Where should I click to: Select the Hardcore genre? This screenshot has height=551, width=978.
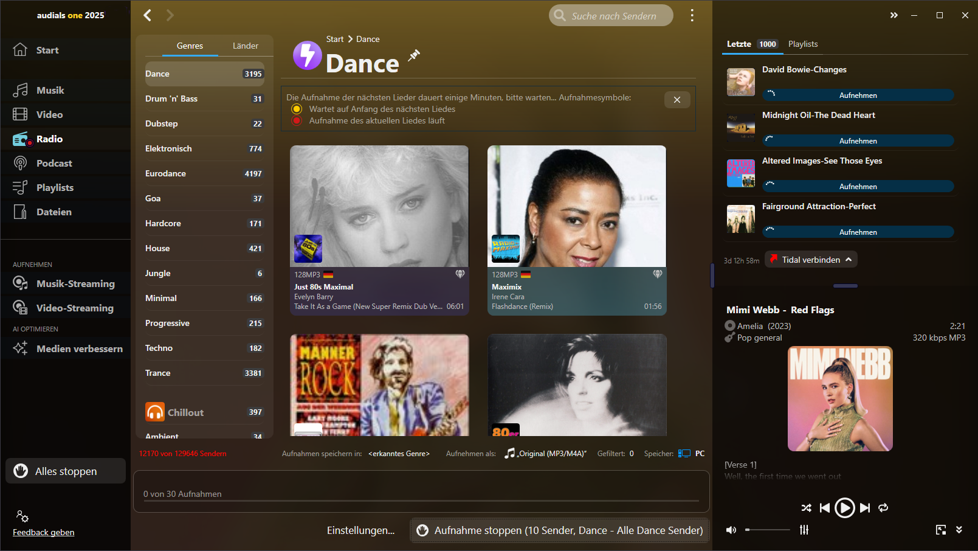pyautogui.click(x=204, y=223)
